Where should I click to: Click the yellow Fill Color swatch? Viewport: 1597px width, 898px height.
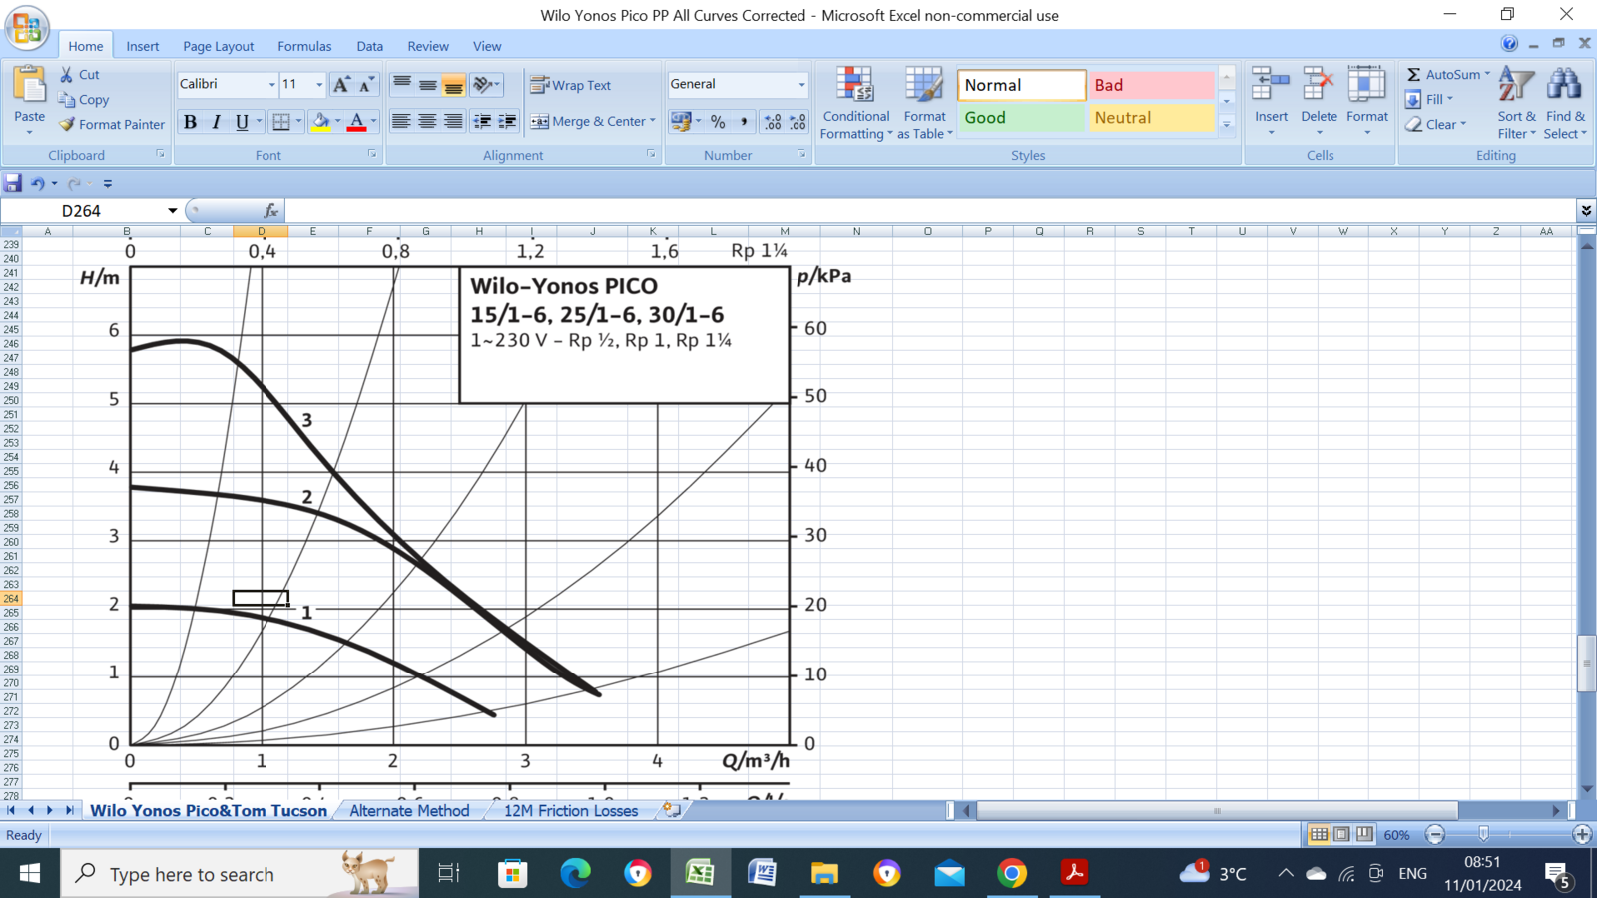320,122
